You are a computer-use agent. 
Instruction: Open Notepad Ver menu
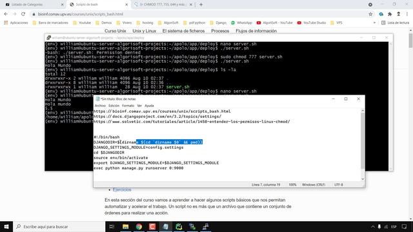tap(139, 106)
